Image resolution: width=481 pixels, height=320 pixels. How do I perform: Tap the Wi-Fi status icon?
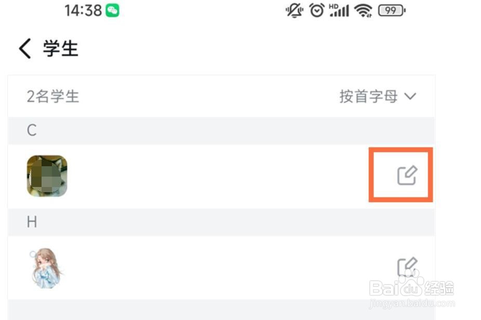[x=363, y=10]
